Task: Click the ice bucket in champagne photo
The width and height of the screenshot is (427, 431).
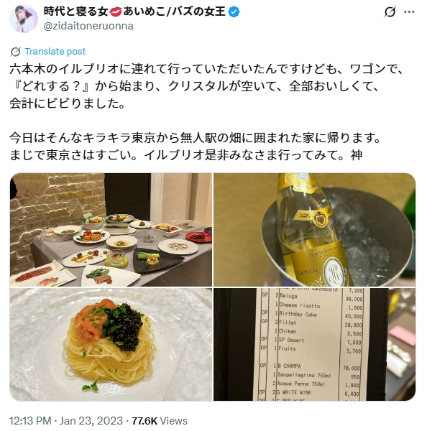Action: [x=375, y=236]
